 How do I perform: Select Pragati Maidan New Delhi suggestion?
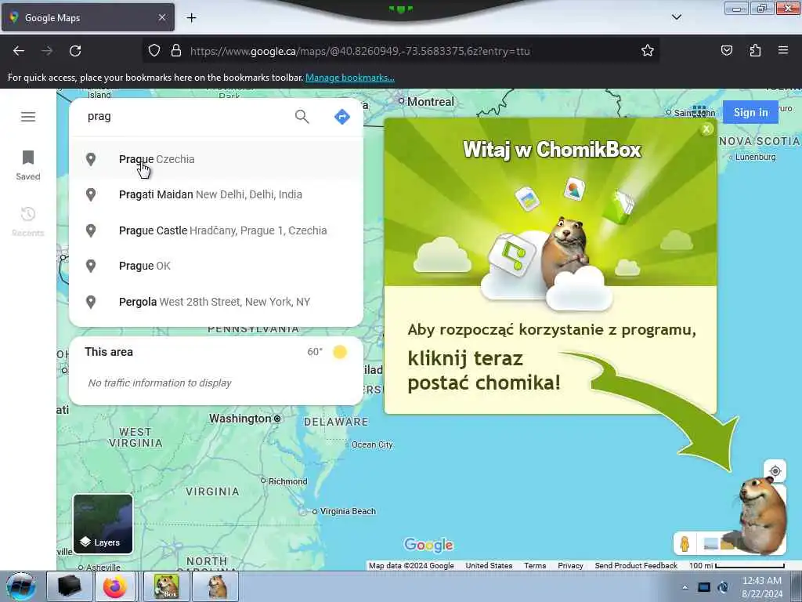216,194
